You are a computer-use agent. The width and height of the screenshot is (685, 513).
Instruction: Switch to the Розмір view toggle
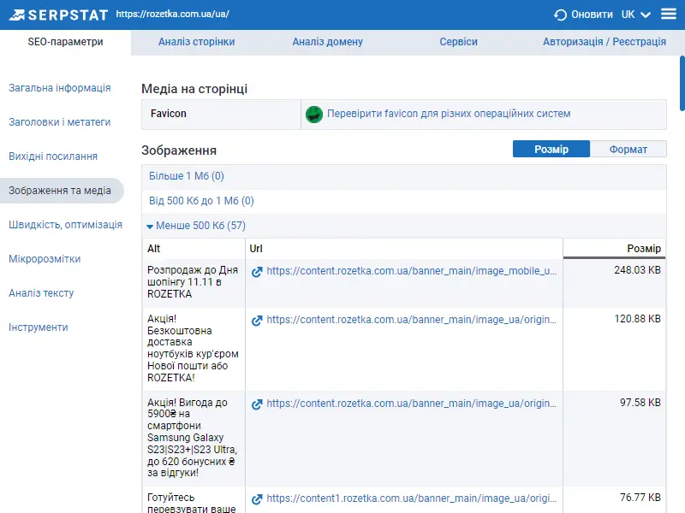(x=551, y=149)
